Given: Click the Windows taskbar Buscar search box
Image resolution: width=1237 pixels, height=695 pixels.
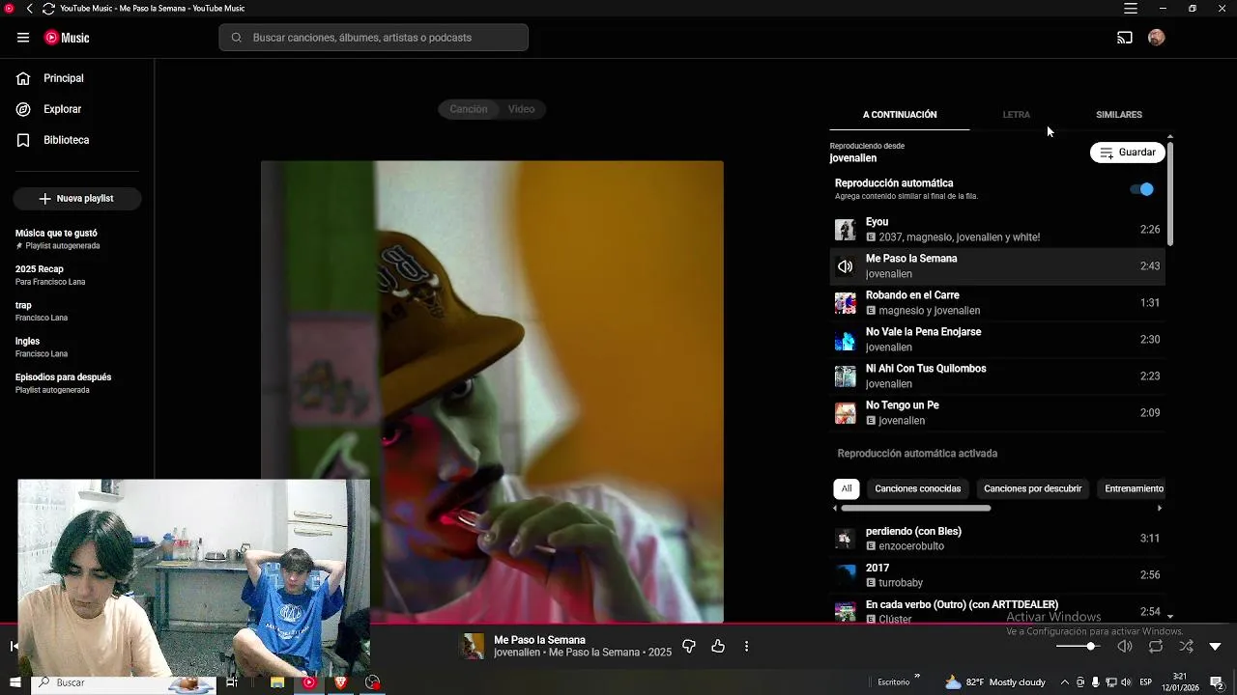Looking at the screenshot, I should coord(126,682).
